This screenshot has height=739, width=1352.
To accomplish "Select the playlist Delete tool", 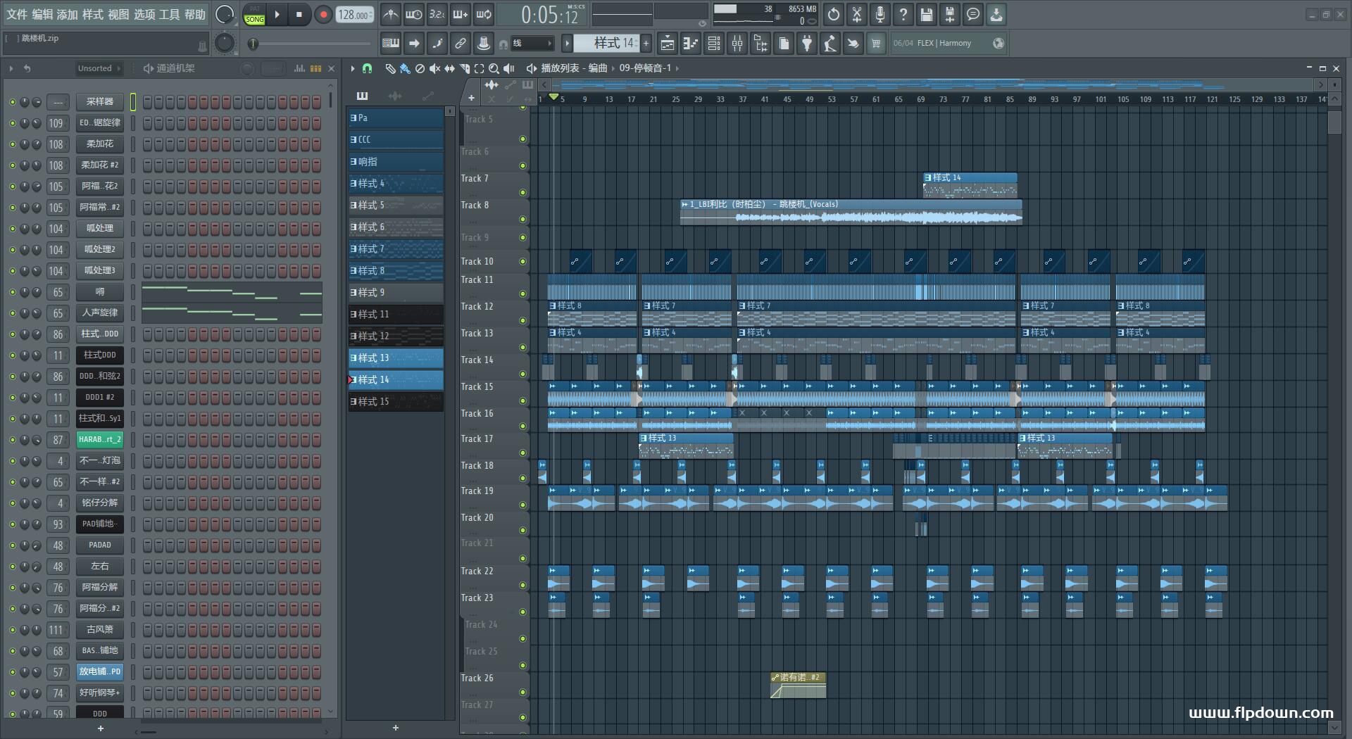I will coord(420,68).
